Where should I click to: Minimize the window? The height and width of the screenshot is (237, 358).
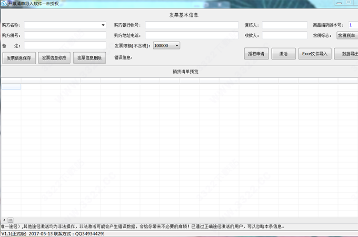[339, 3]
